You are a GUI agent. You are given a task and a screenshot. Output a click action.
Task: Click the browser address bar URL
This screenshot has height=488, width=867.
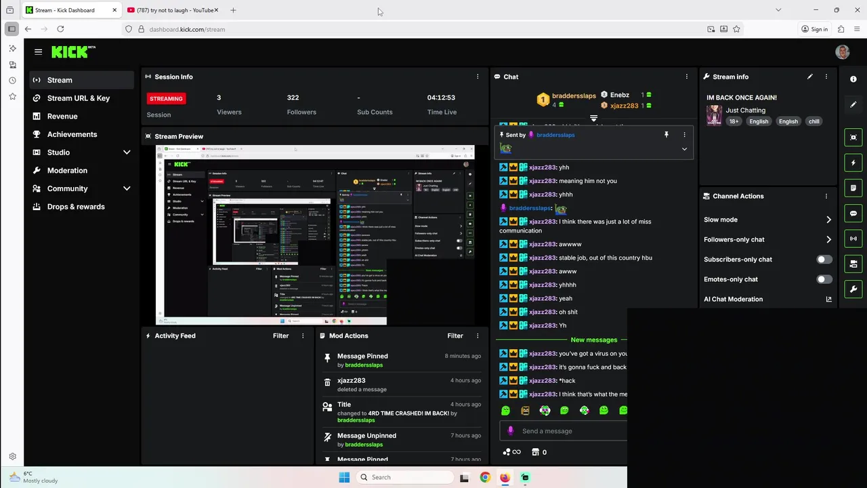click(187, 29)
